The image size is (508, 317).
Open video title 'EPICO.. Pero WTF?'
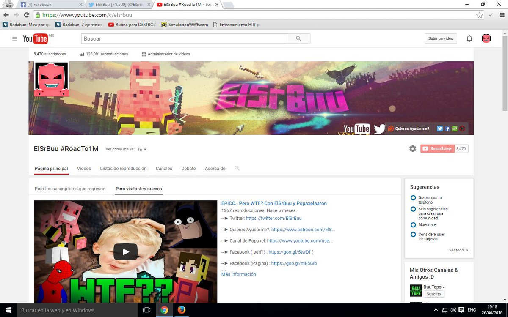[274, 203]
